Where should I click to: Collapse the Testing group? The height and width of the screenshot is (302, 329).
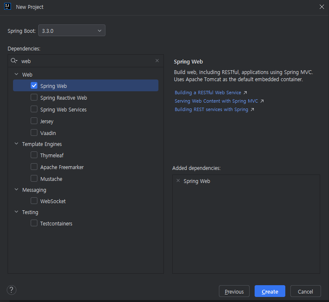click(16, 212)
